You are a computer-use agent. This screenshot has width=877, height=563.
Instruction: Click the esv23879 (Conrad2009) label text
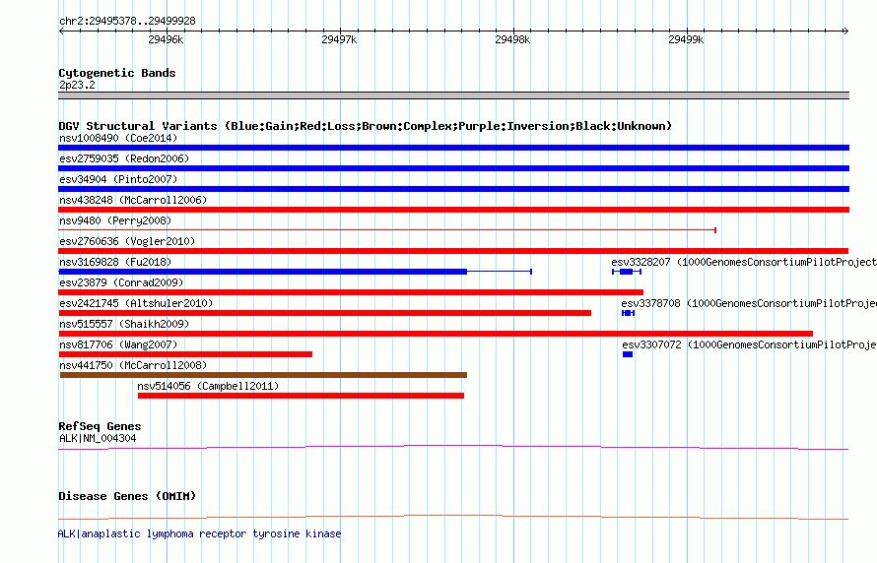pyautogui.click(x=121, y=282)
